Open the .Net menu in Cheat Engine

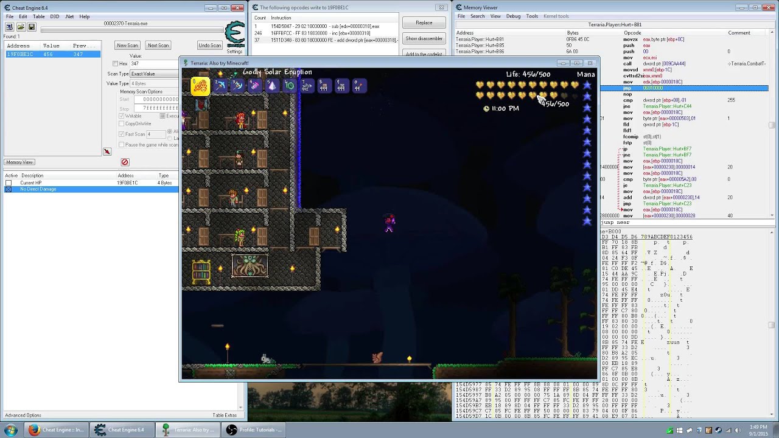click(x=69, y=16)
